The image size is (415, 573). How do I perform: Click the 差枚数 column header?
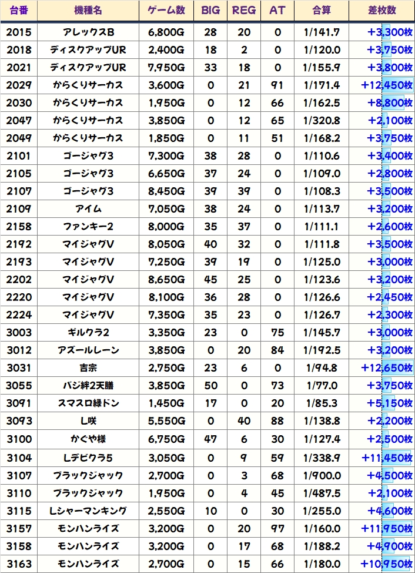(382, 10)
